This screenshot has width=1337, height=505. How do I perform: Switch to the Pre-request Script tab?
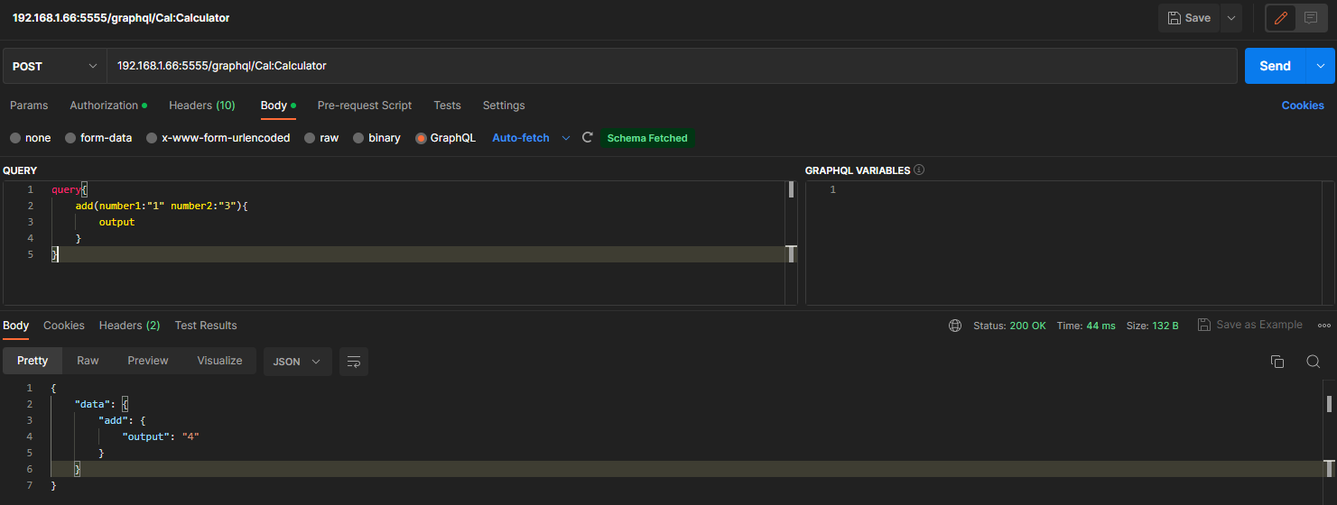(x=364, y=106)
